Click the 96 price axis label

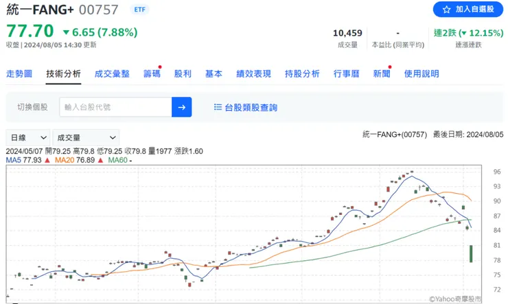coord(496,172)
